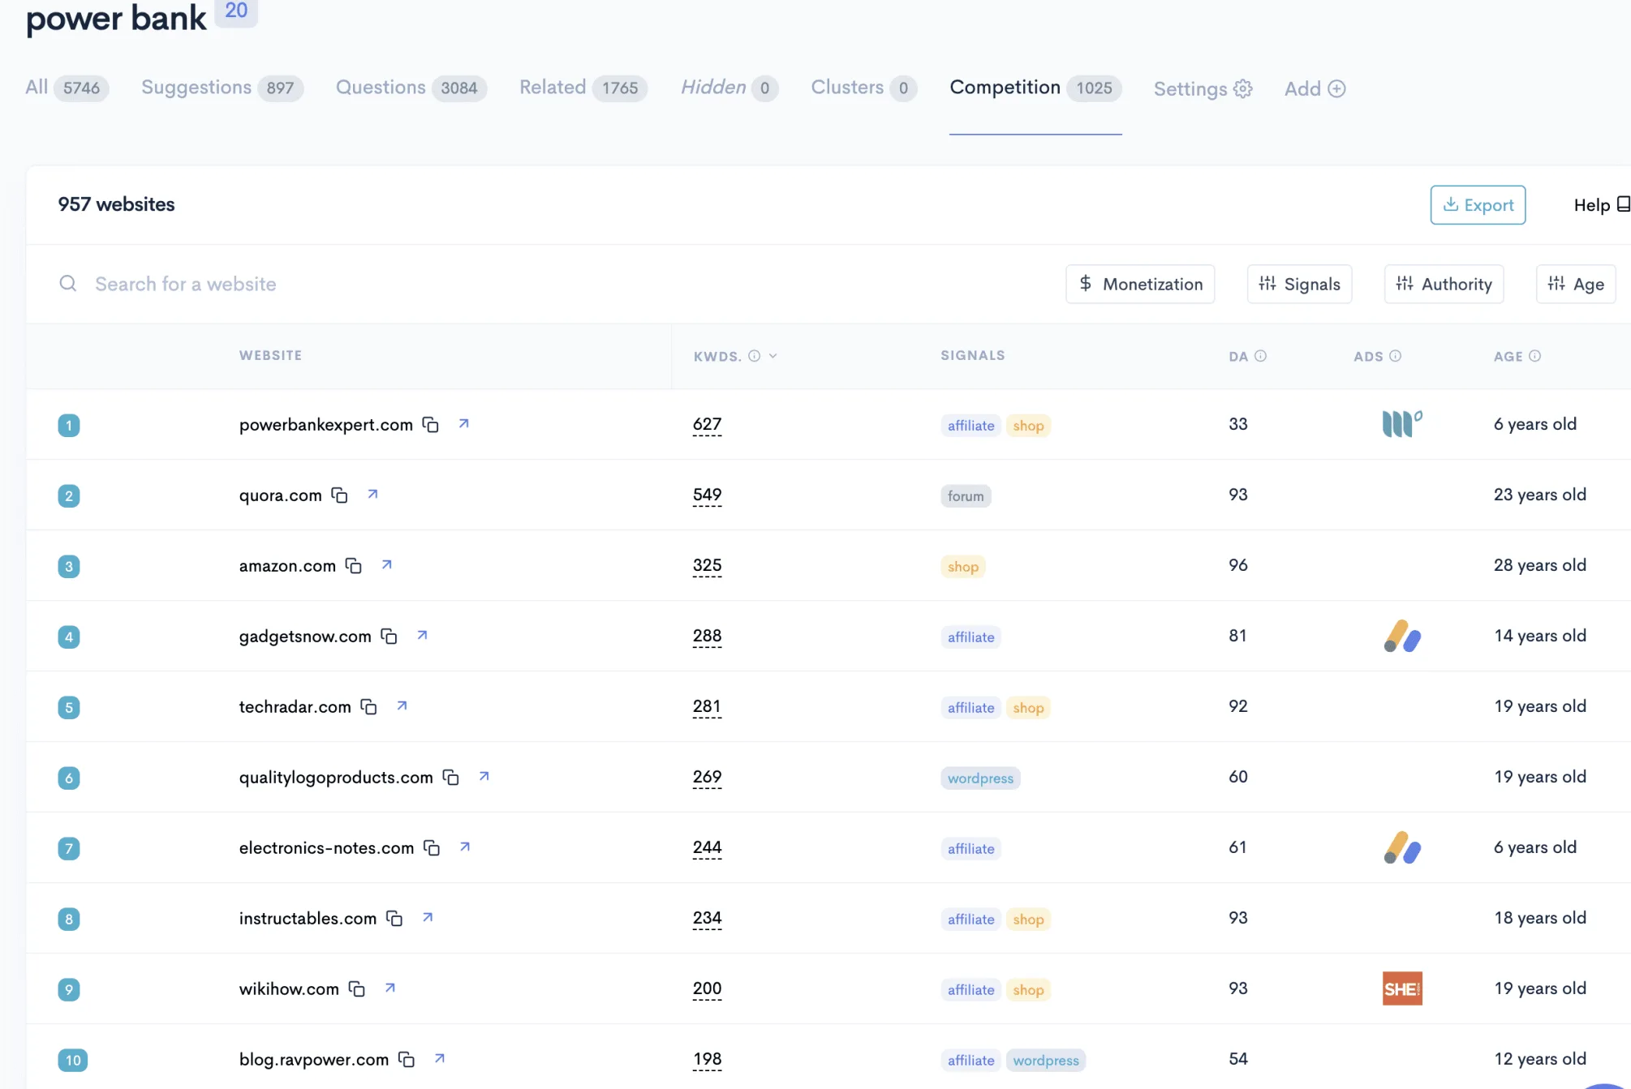
Task: Click the techradar.com keyword count 281
Action: pos(707,706)
